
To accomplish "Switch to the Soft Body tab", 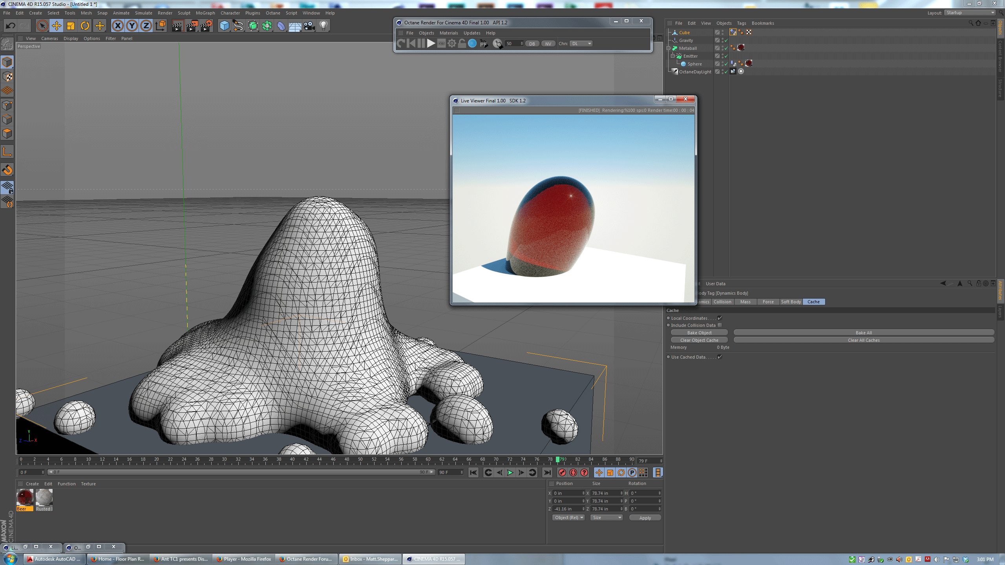I will click(791, 302).
